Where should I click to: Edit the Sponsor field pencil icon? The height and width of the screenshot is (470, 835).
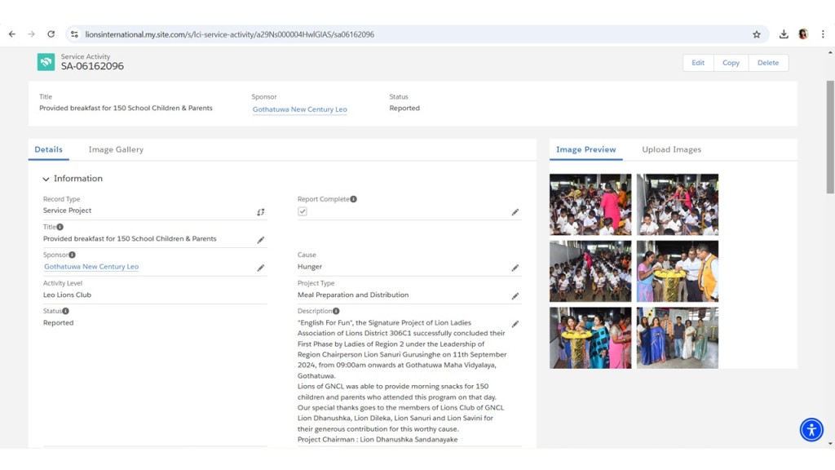pos(260,268)
